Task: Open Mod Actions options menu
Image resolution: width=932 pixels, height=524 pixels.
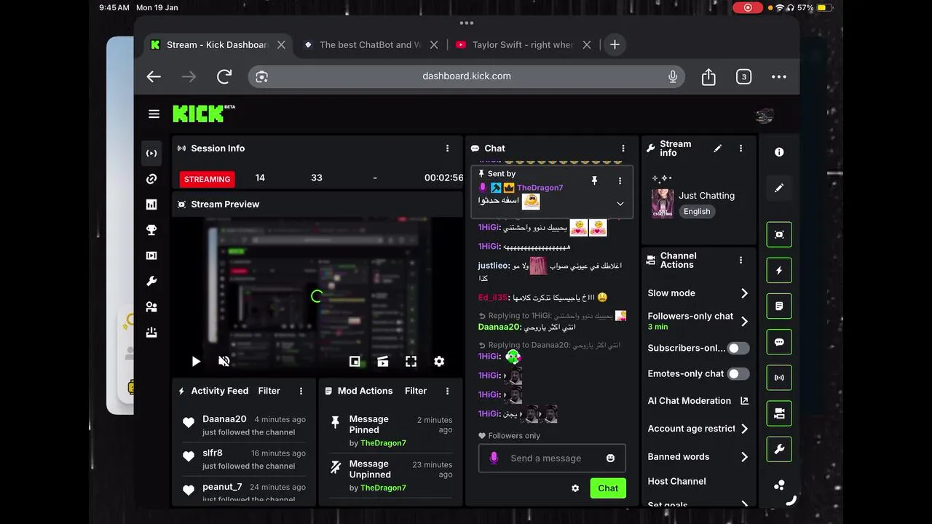Action: (x=447, y=391)
